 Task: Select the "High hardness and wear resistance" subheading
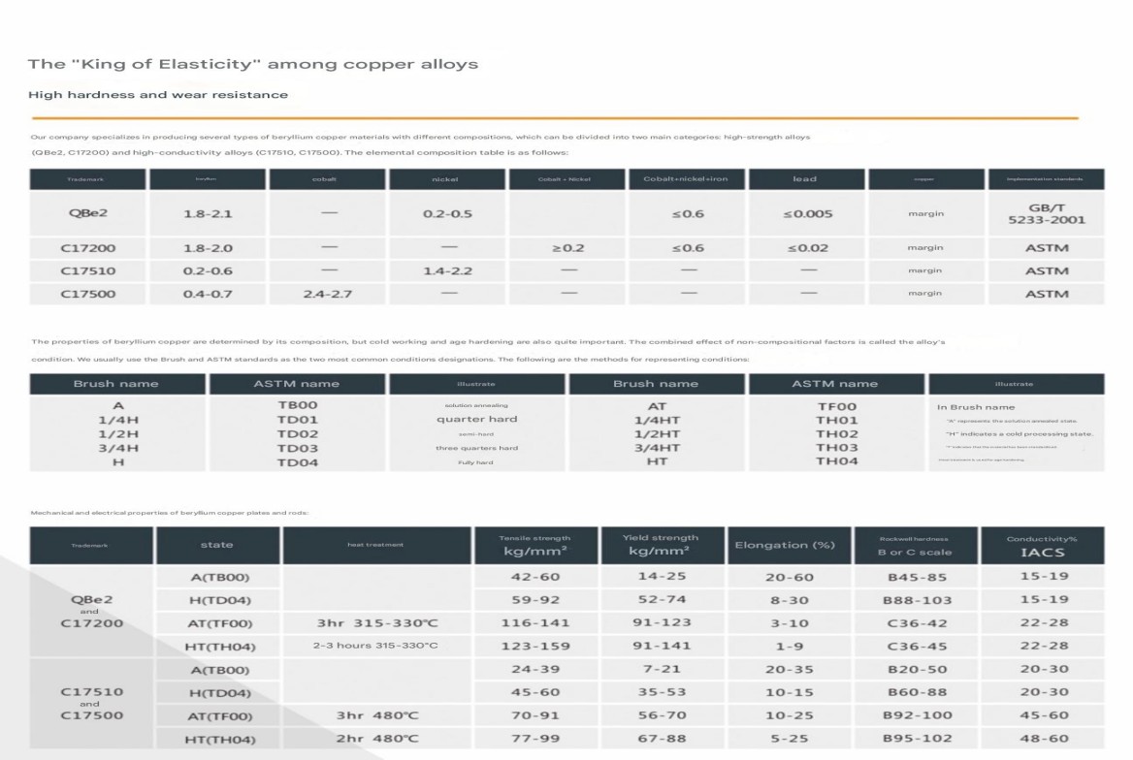[x=157, y=95]
